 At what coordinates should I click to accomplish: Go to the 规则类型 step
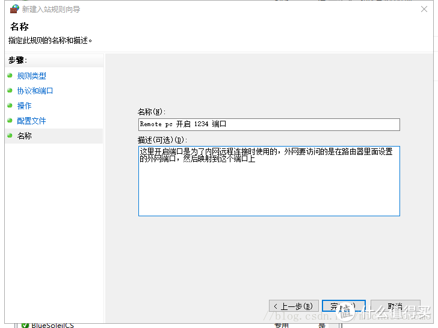point(31,76)
